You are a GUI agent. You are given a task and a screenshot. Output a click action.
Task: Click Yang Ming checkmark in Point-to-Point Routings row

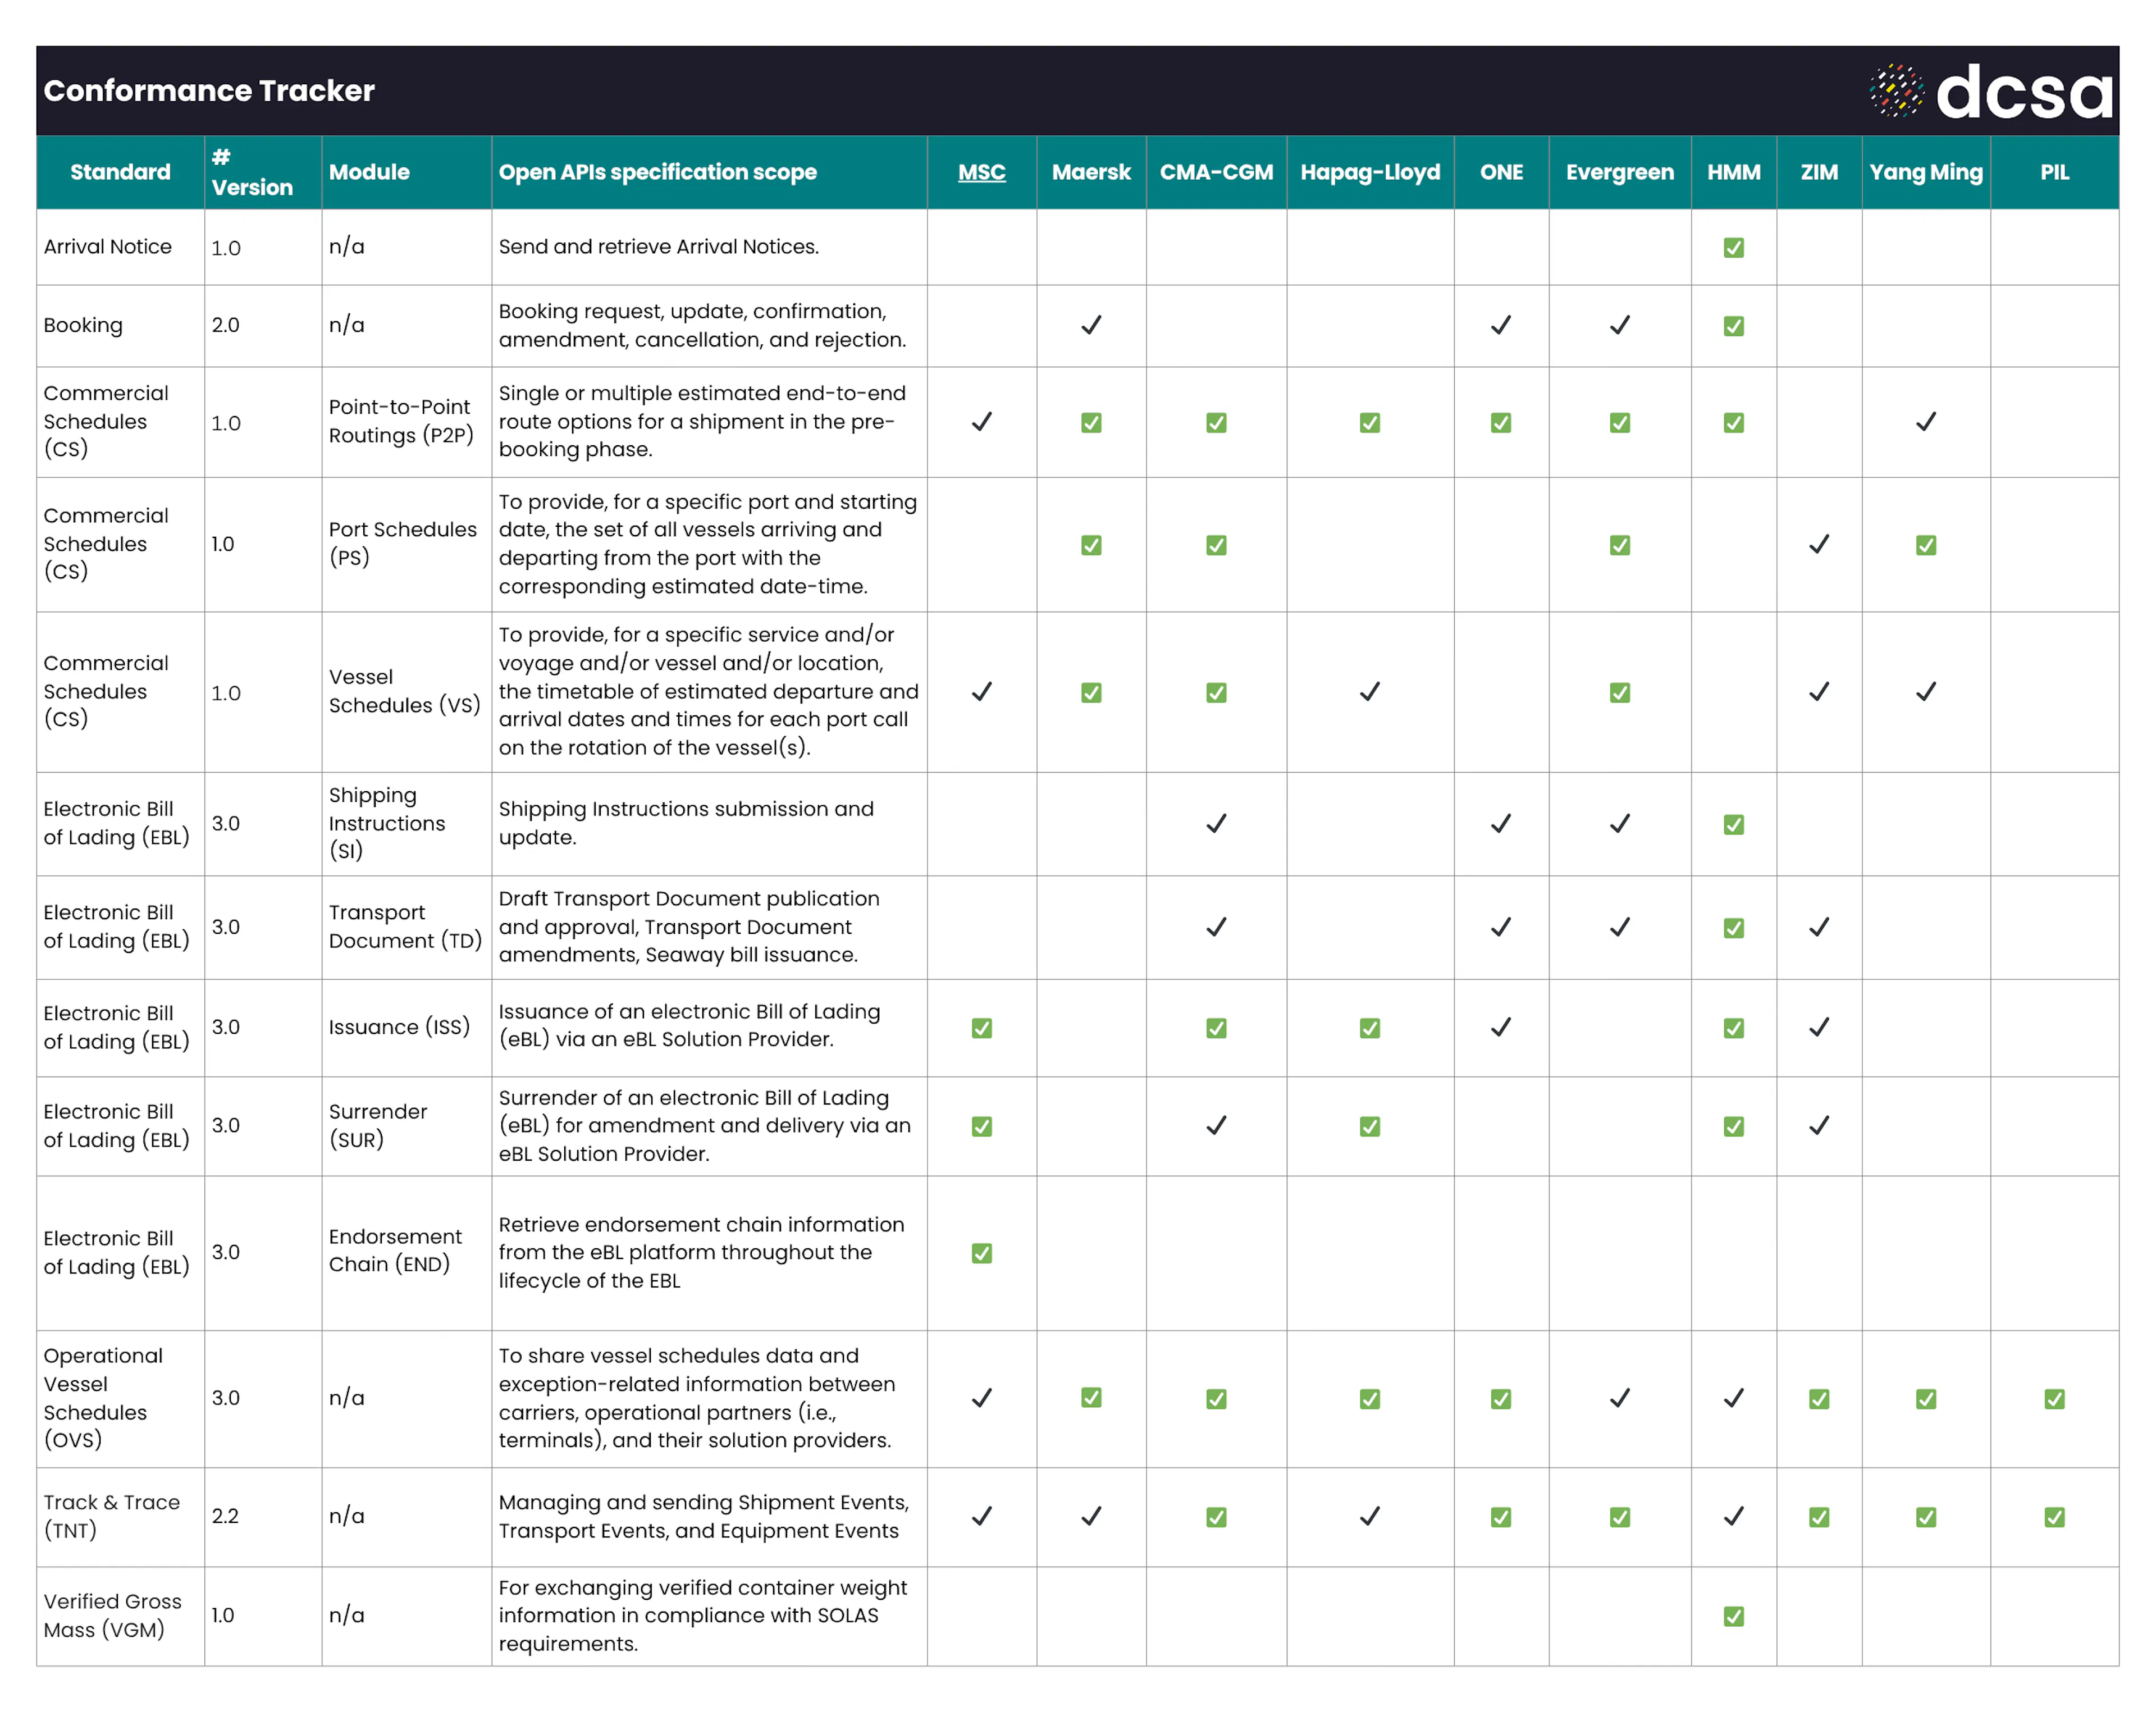[1925, 422]
